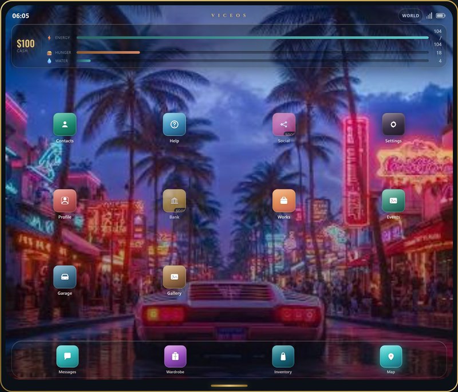The width and height of the screenshot is (458, 392).
Task: Open Wardrobe from the dock
Action: 175,357
